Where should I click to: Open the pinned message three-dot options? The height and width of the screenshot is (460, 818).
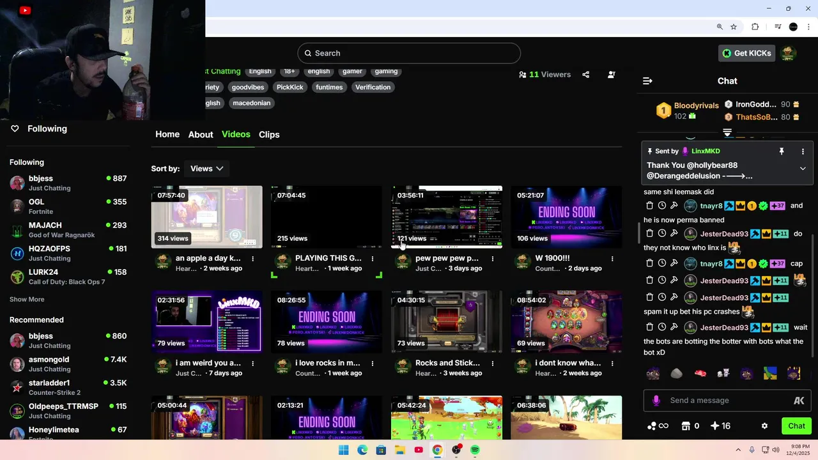coord(803,151)
